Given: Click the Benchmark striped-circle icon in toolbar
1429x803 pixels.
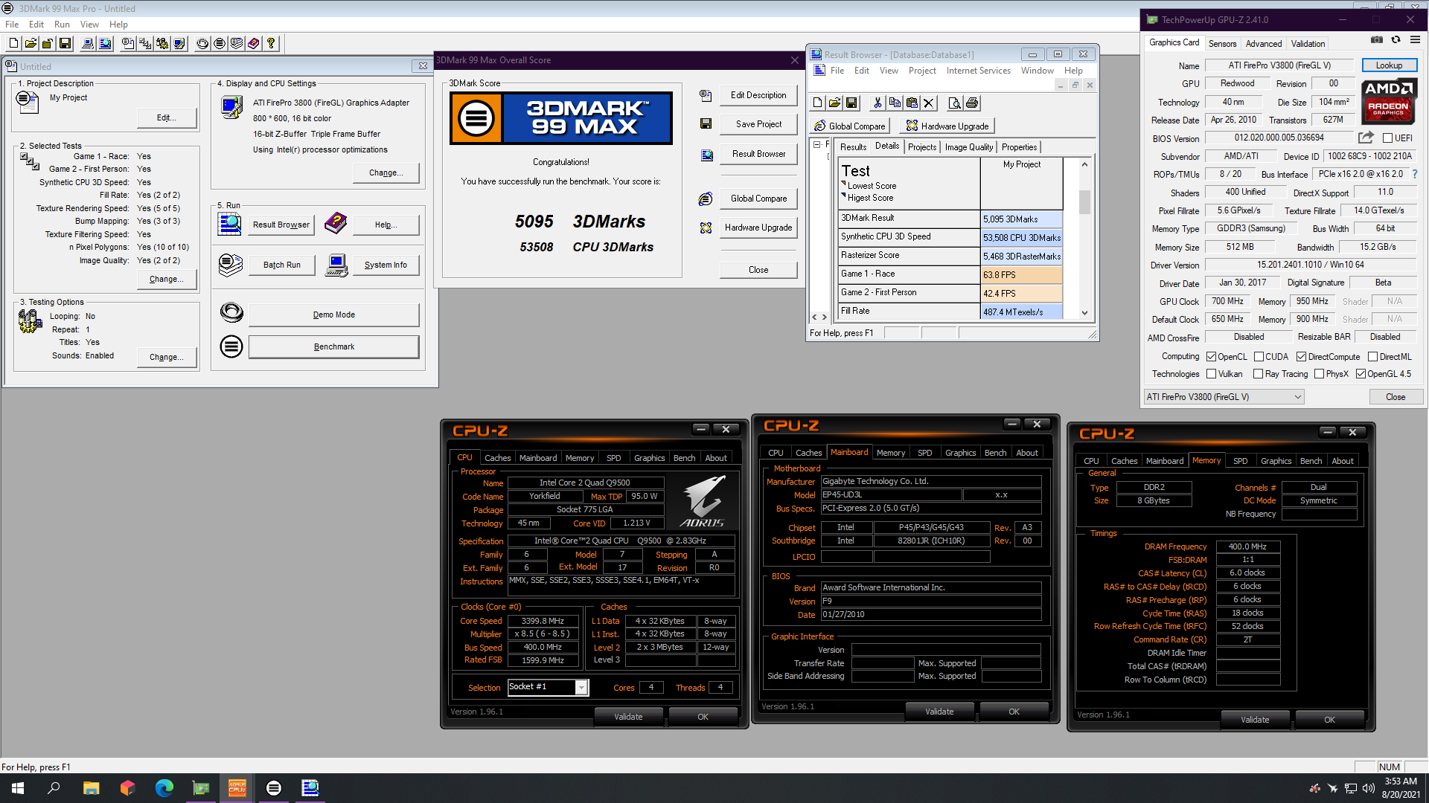Looking at the screenshot, I should pos(220,44).
